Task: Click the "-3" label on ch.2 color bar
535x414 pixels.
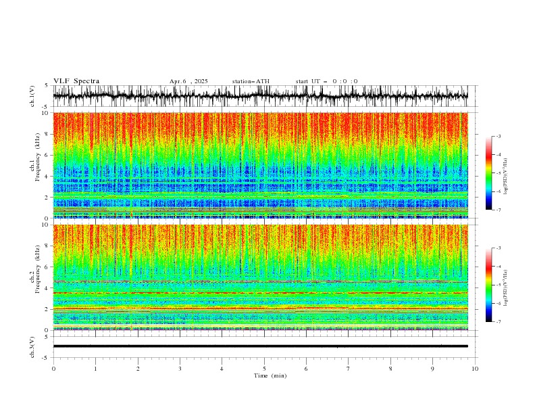Action: point(499,248)
